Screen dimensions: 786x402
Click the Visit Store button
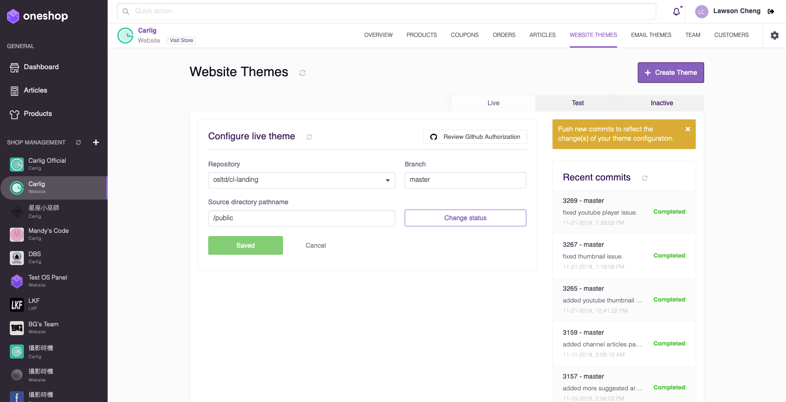[x=182, y=41]
